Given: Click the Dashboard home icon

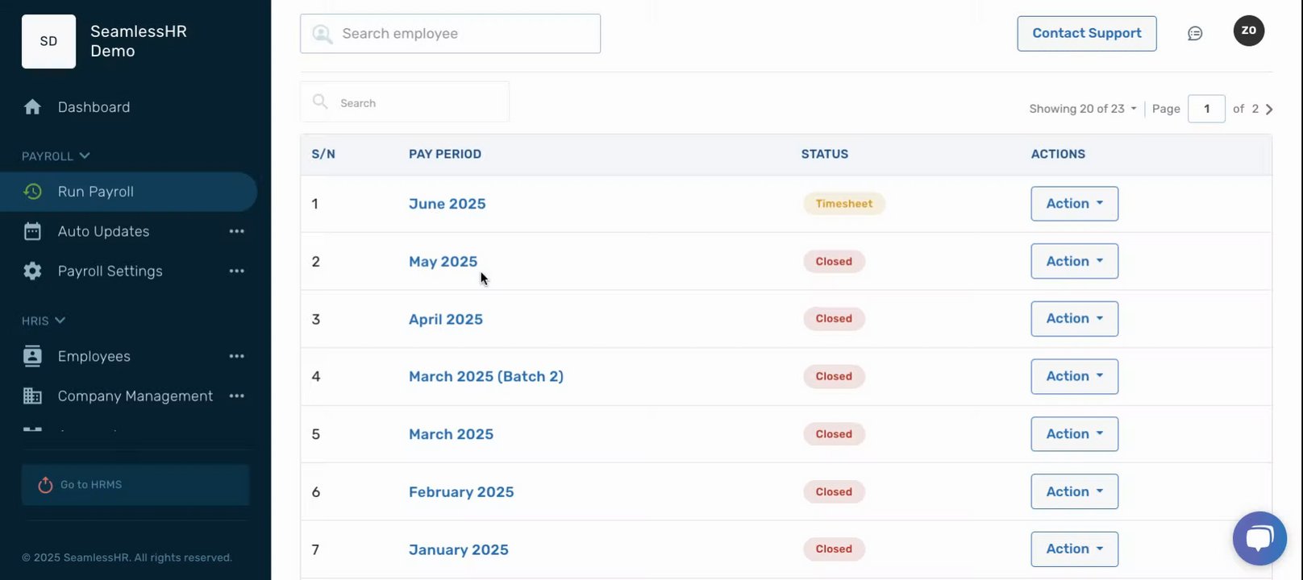Looking at the screenshot, I should tap(32, 107).
